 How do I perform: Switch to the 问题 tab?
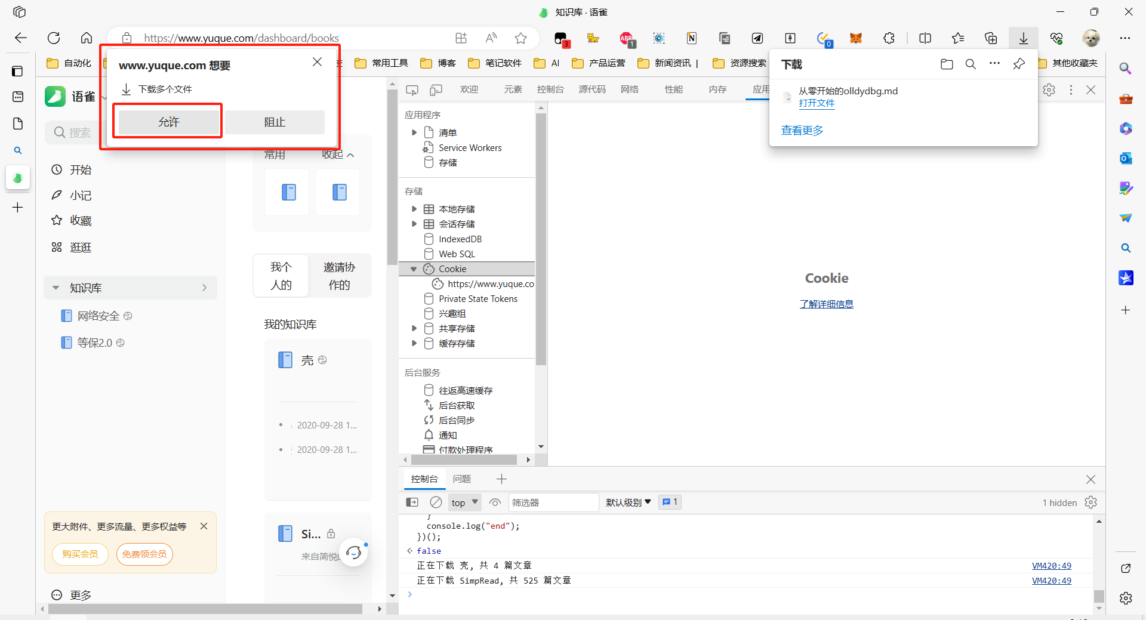tap(461, 479)
